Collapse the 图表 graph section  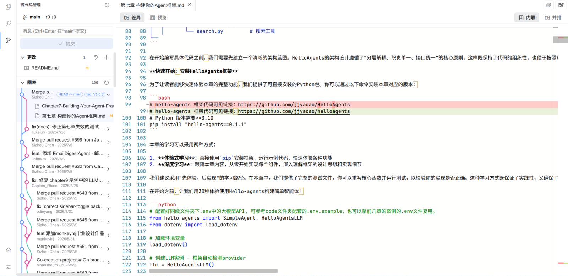point(23,83)
